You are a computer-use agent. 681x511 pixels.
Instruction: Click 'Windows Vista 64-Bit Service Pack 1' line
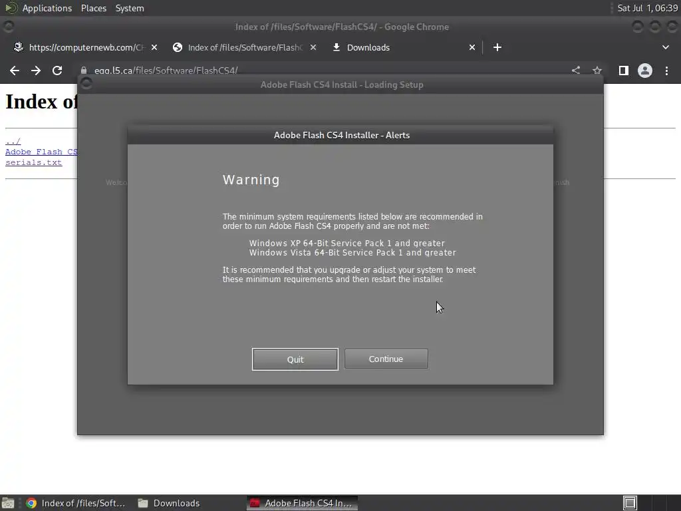[x=352, y=252]
